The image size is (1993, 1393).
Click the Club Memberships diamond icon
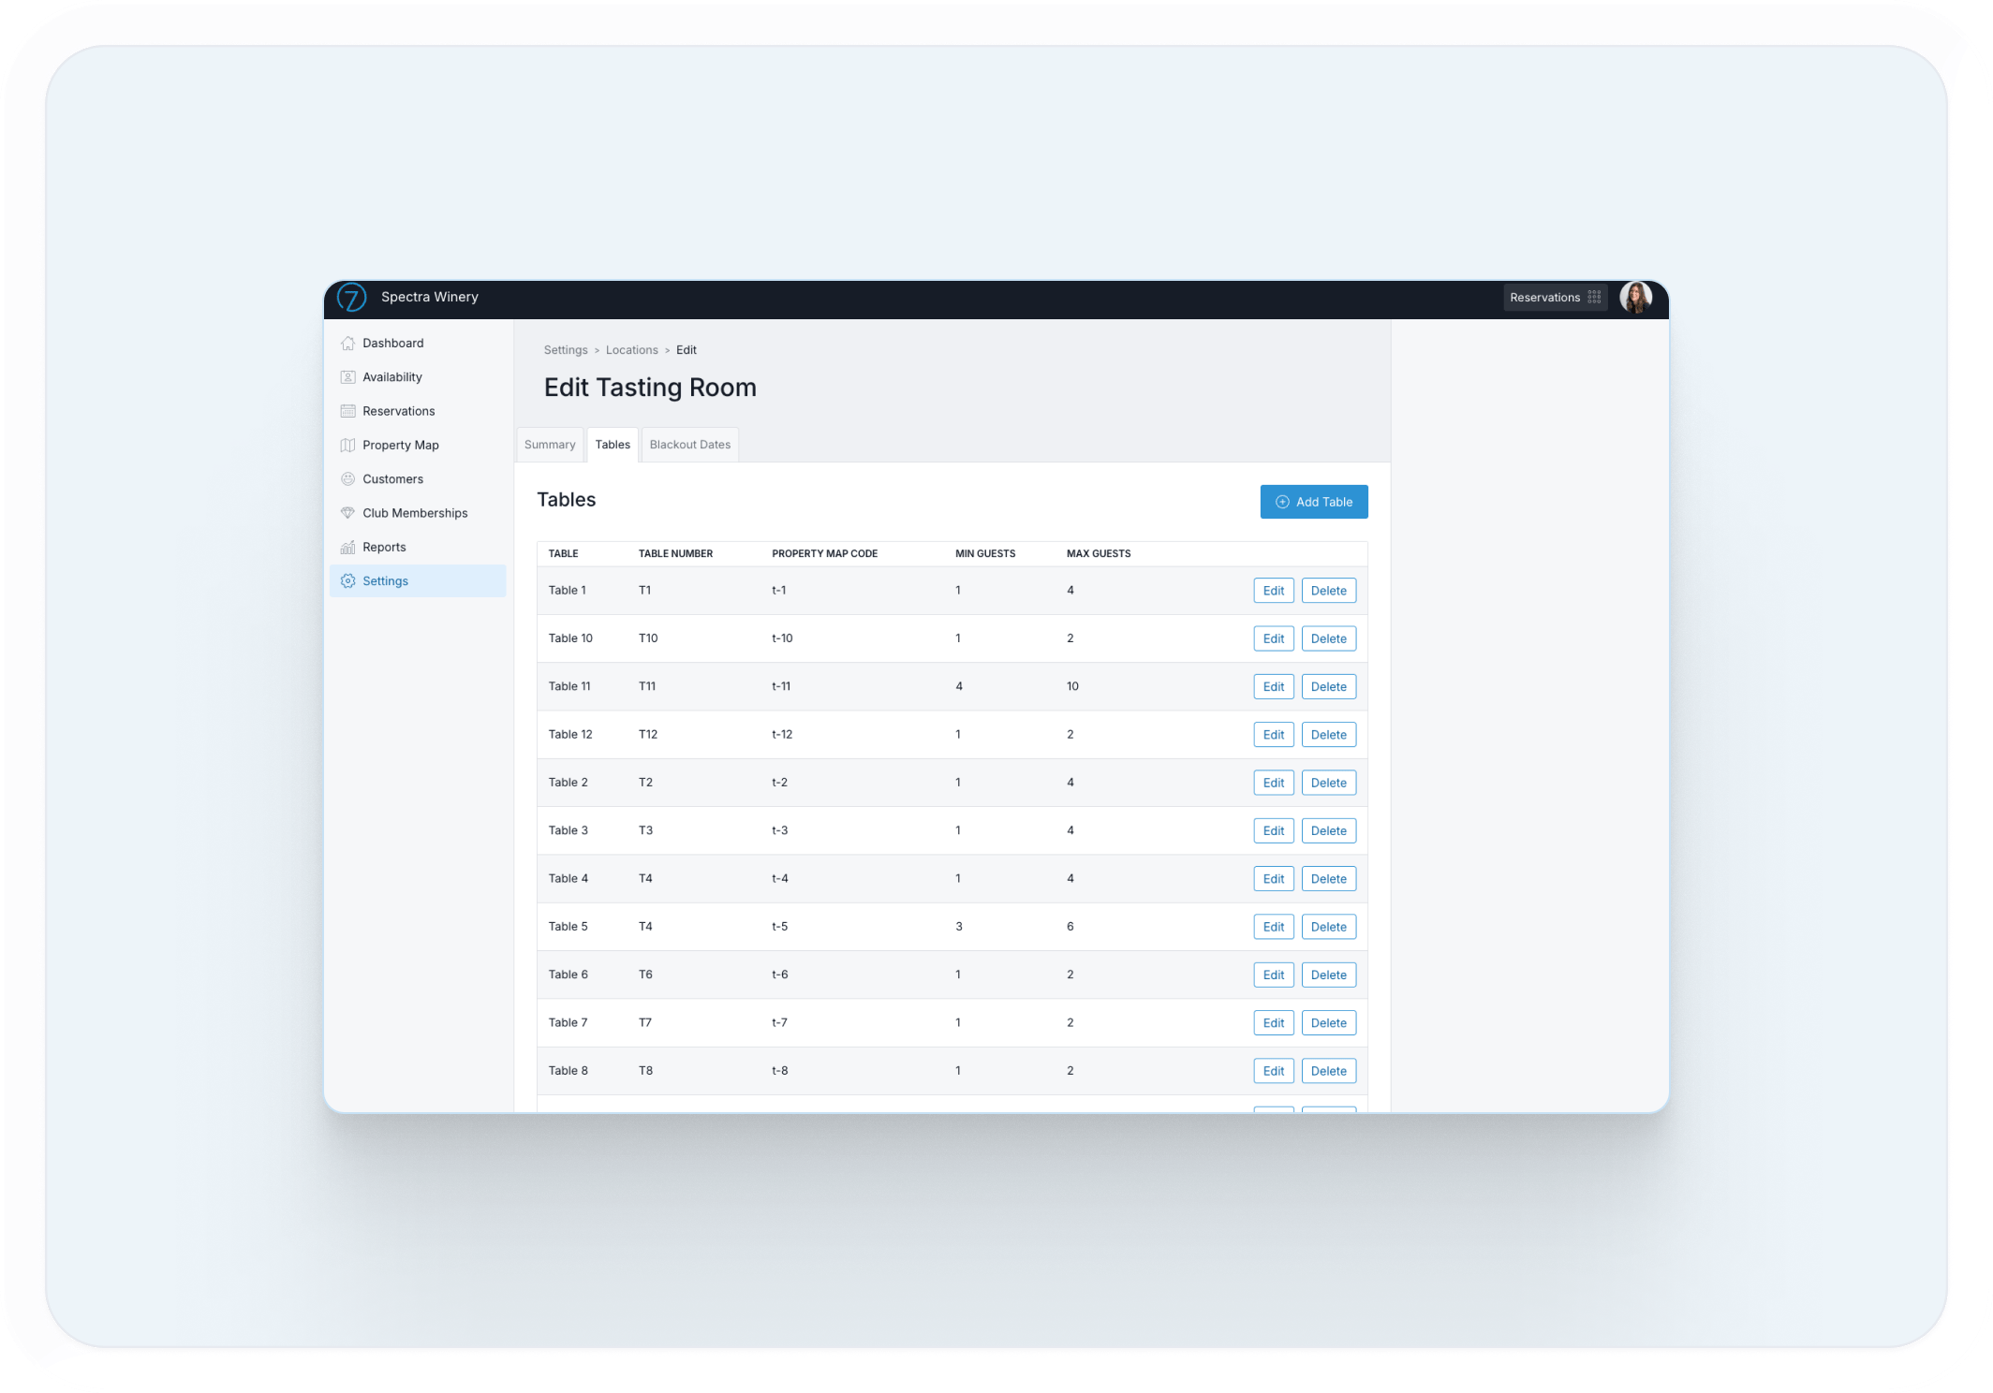(x=348, y=513)
